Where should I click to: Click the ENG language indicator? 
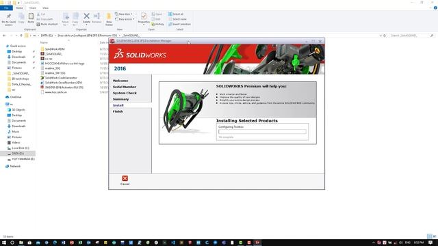click(x=408, y=243)
